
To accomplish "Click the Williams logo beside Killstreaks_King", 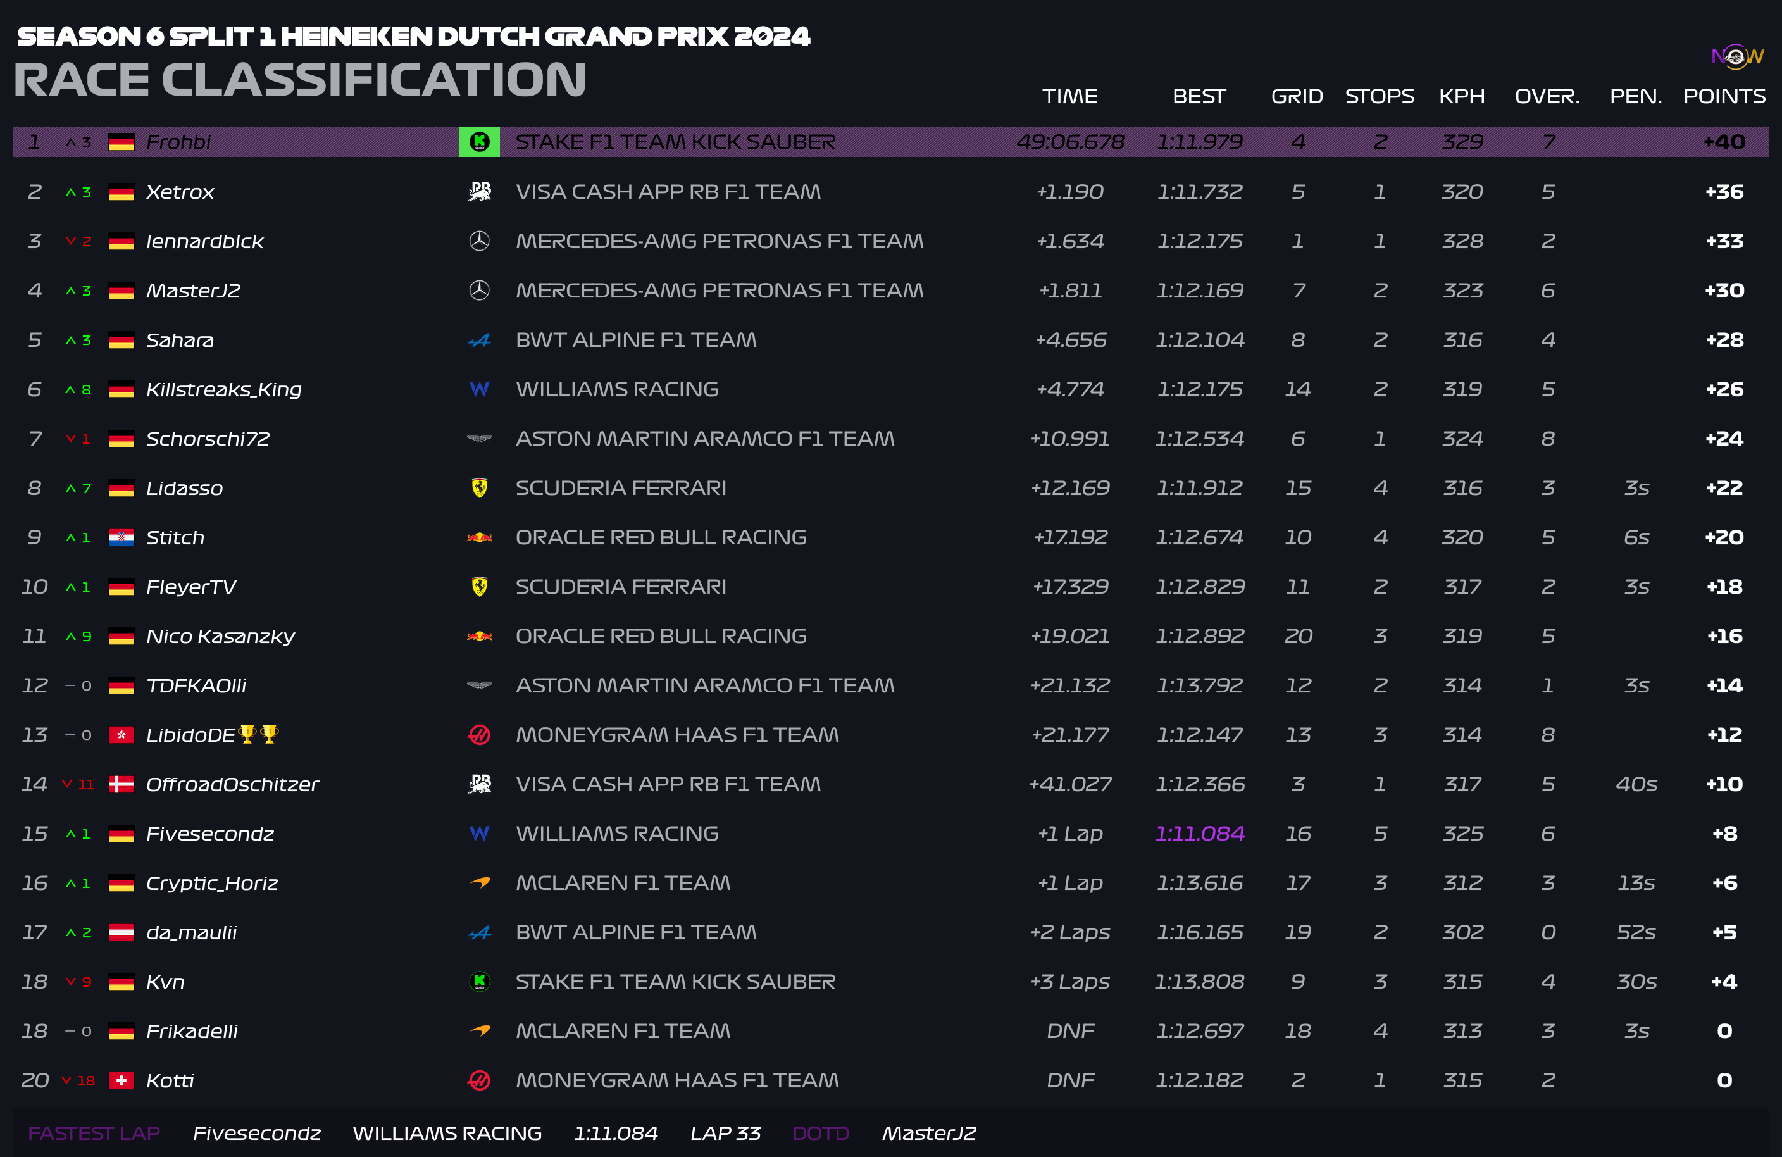I will click(x=479, y=389).
